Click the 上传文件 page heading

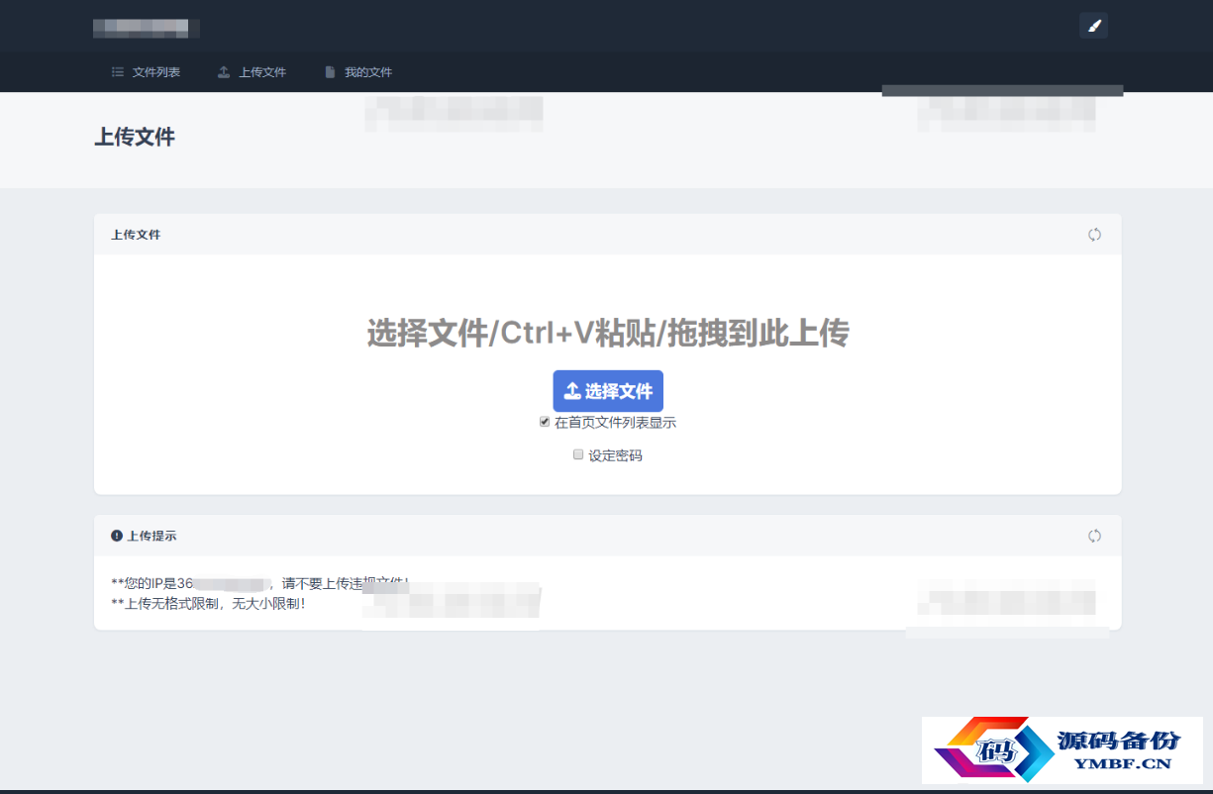coord(135,138)
